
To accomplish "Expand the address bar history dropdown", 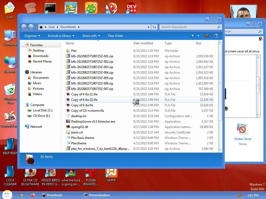I will point(148,27).
